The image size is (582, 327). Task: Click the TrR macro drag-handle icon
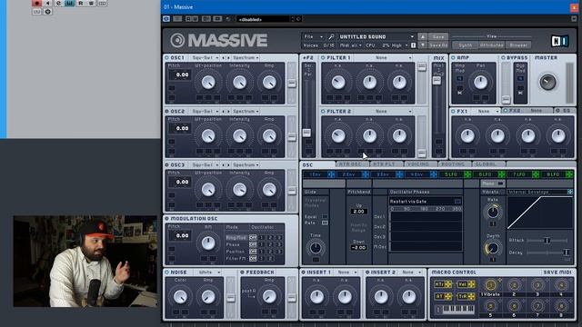471,296
